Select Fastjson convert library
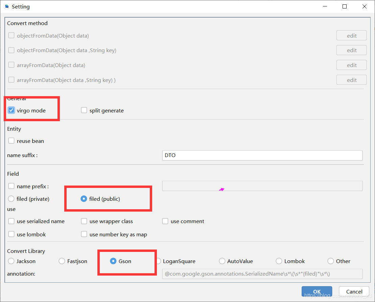Viewport: 375px width, 302px height. pos(62,261)
